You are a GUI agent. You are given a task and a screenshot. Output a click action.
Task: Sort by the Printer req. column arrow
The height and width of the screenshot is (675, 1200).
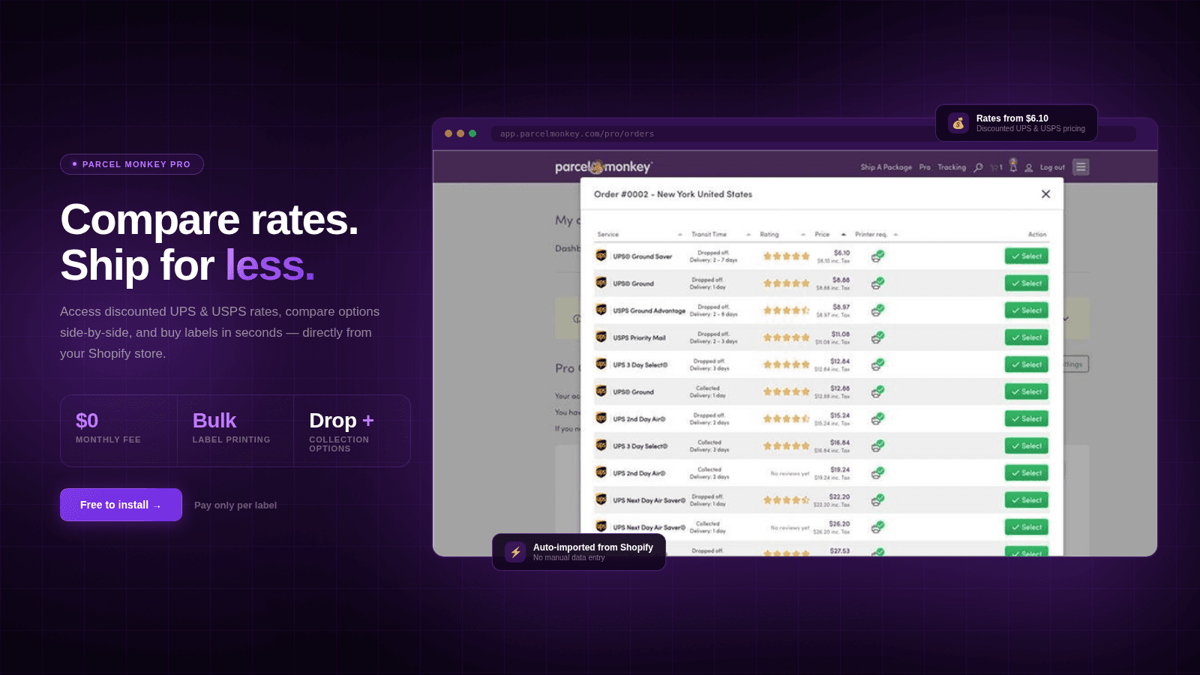(895, 235)
